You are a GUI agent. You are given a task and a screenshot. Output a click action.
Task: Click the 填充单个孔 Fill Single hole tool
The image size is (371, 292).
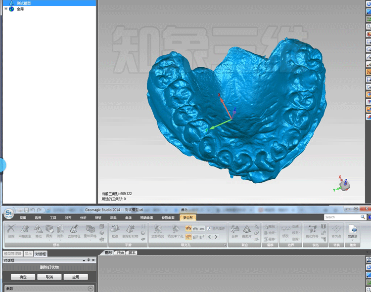coord(175,231)
